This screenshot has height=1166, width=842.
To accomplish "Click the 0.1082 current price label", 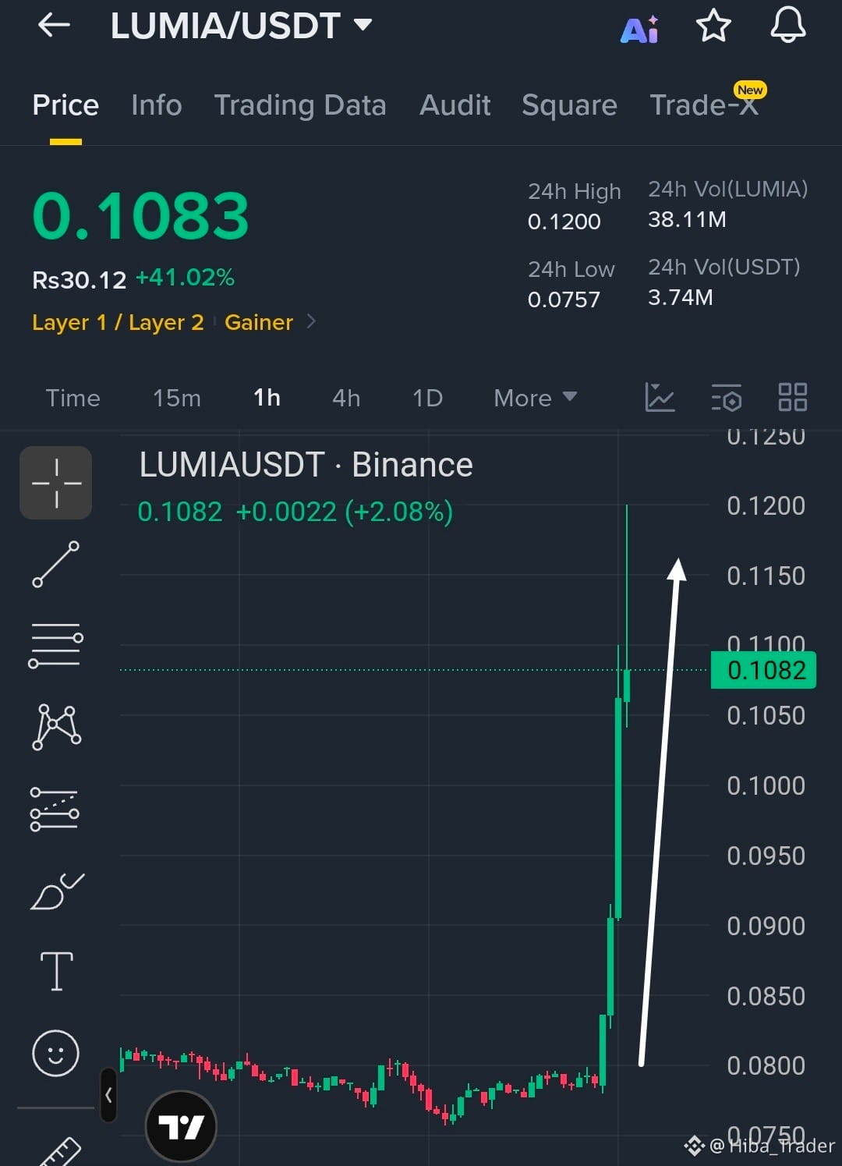I will 764,670.
